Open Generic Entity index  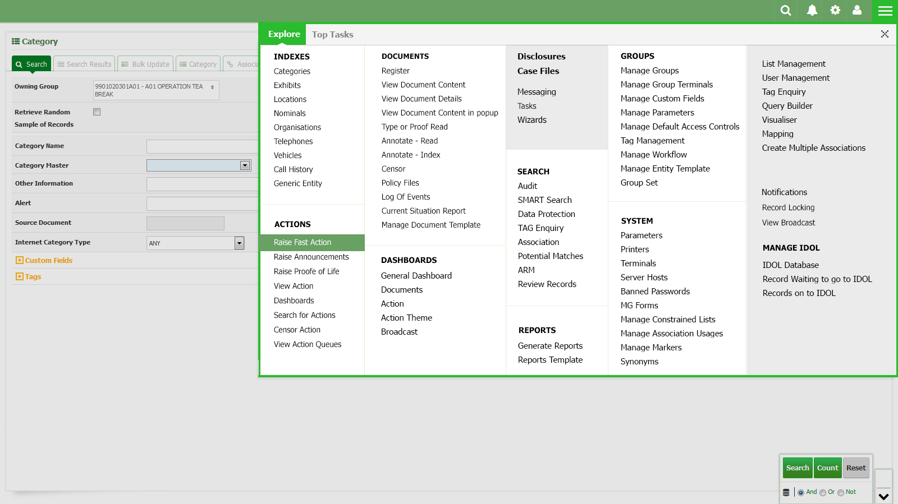click(x=298, y=183)
